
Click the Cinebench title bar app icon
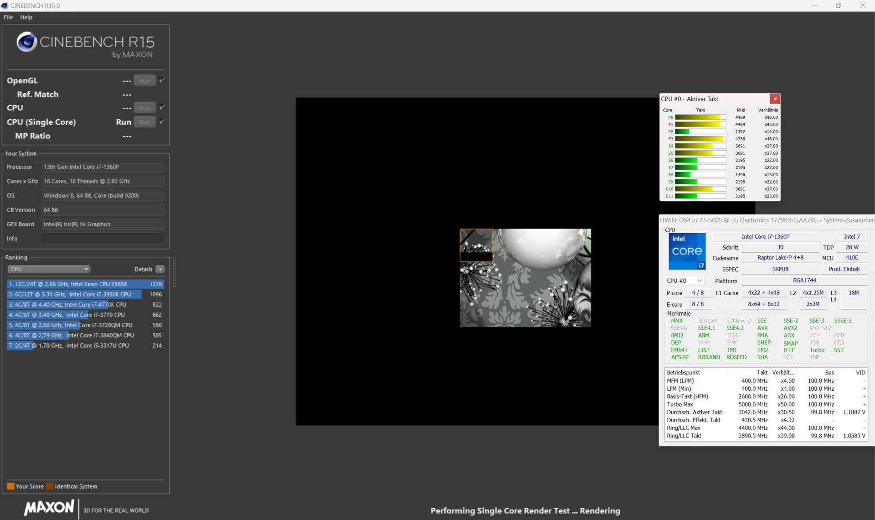5,5
